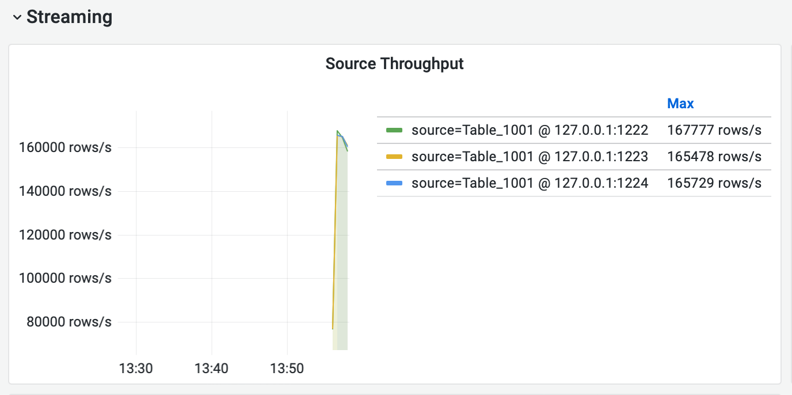The image size is (792, 395).
Task: Click the Max value 165729 rows/s
Action: [x=714, y=183]
